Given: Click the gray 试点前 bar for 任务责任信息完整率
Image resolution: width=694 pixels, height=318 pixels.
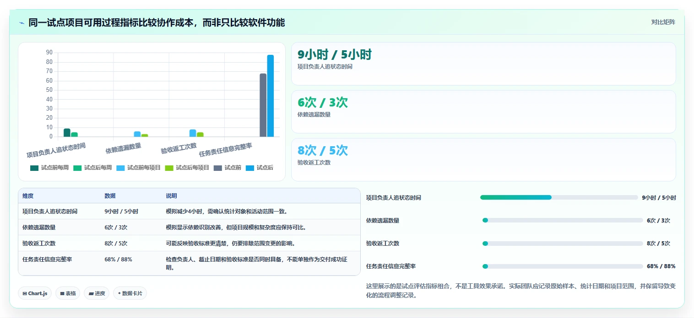Looking at the screenshot, I should (x=263, y=105).
